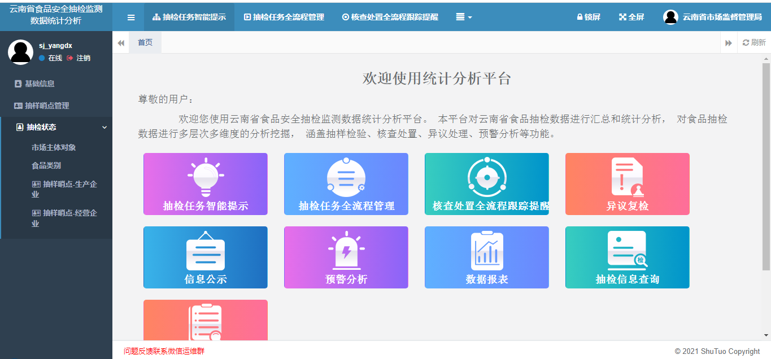Click 全屏 fullscreen button
The width and height of the screenshot is (771, 359).
click(x=631, y=17)
